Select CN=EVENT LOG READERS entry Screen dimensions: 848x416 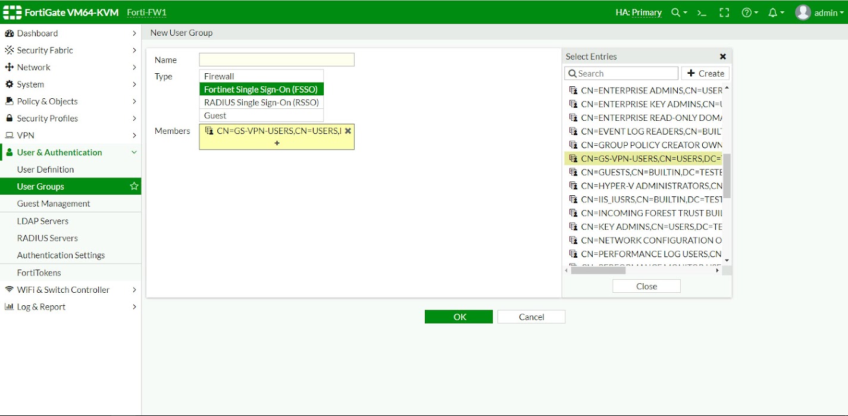tap(643, 131)
